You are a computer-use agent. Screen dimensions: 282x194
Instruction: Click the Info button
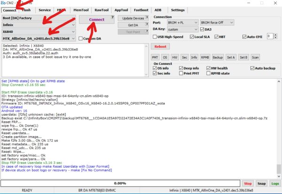click(x=194, y=57)
